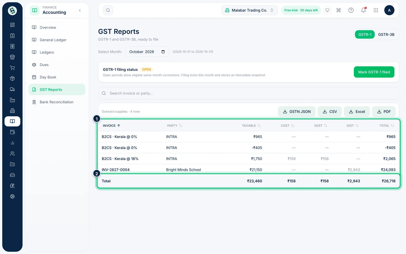Open Bank Reconciliation in Accounting menu

pos(57,102)
